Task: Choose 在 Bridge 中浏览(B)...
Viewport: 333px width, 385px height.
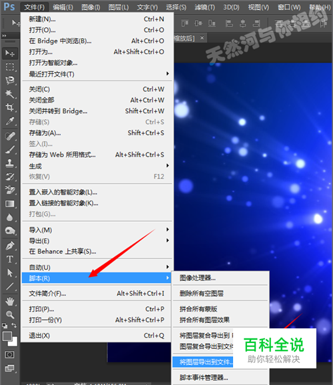Action: (97, 41)
